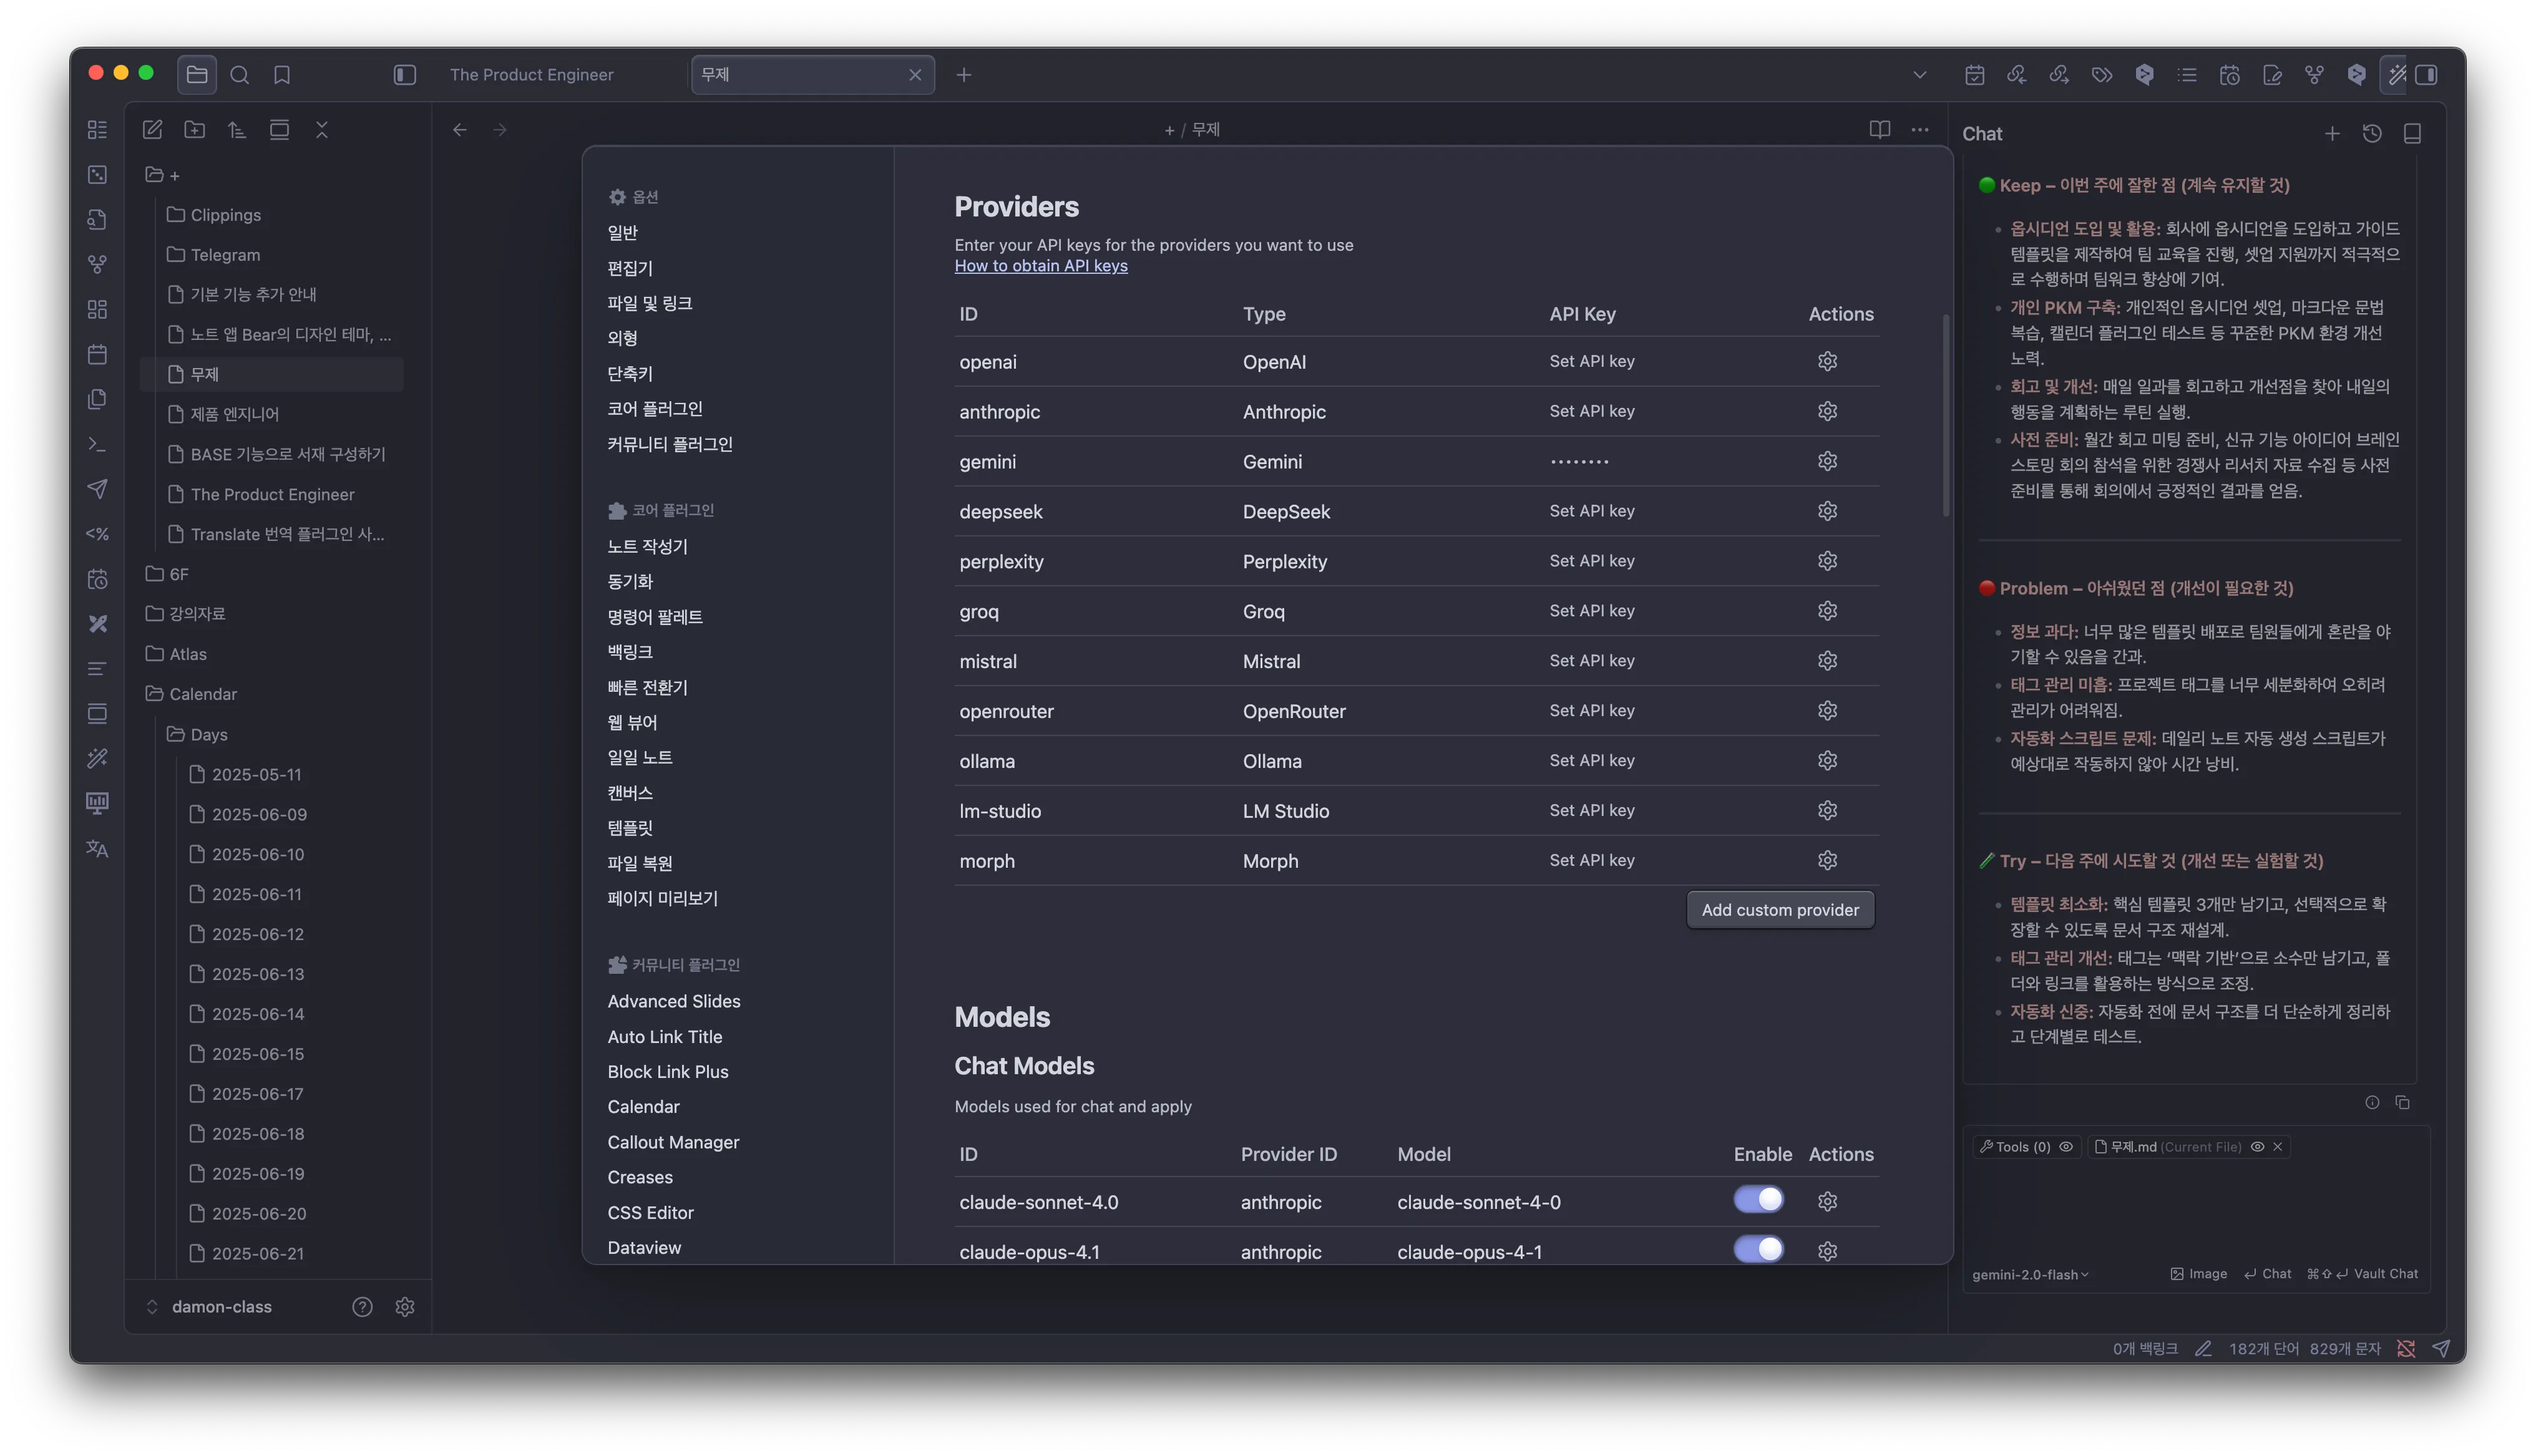2536x1456 pixels.
Task: Click the settings panel vertical scrollbar
Action: click(1945, 415)
